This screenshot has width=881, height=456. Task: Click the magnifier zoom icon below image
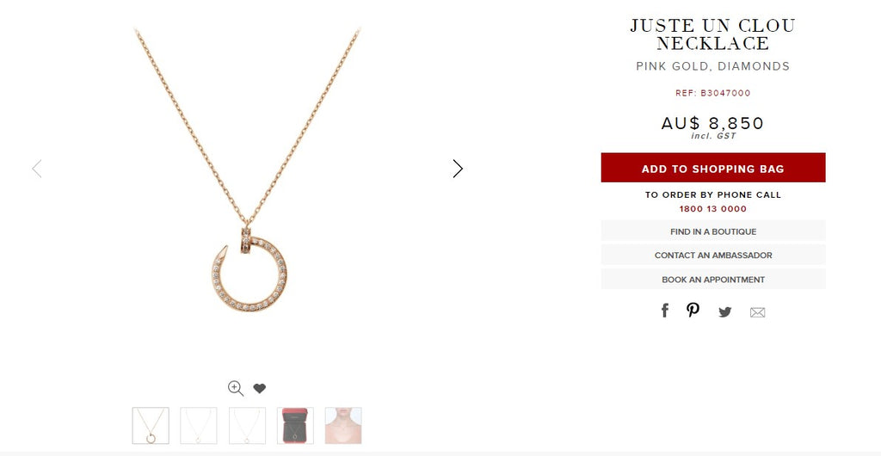click(236, 388)
